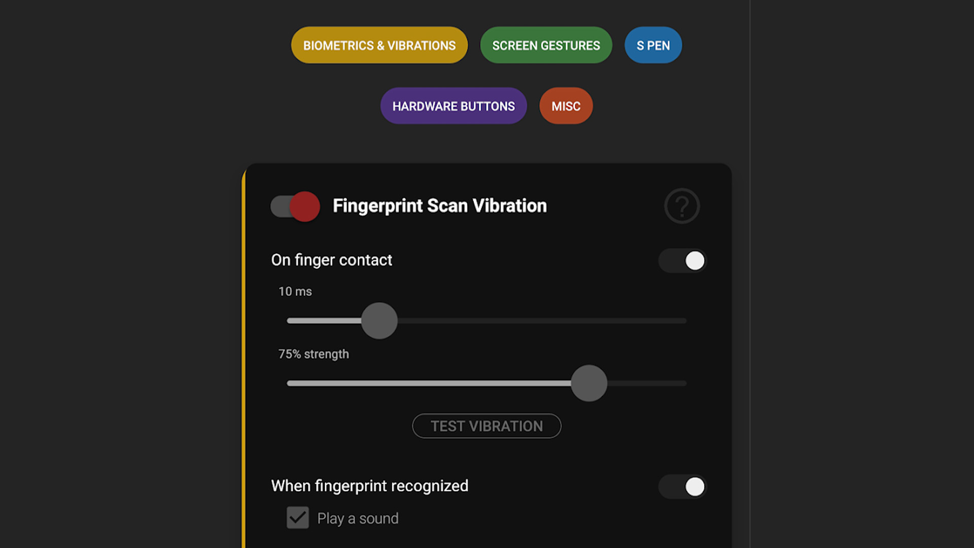Check the Play a sound checkbox

[296, 519]
